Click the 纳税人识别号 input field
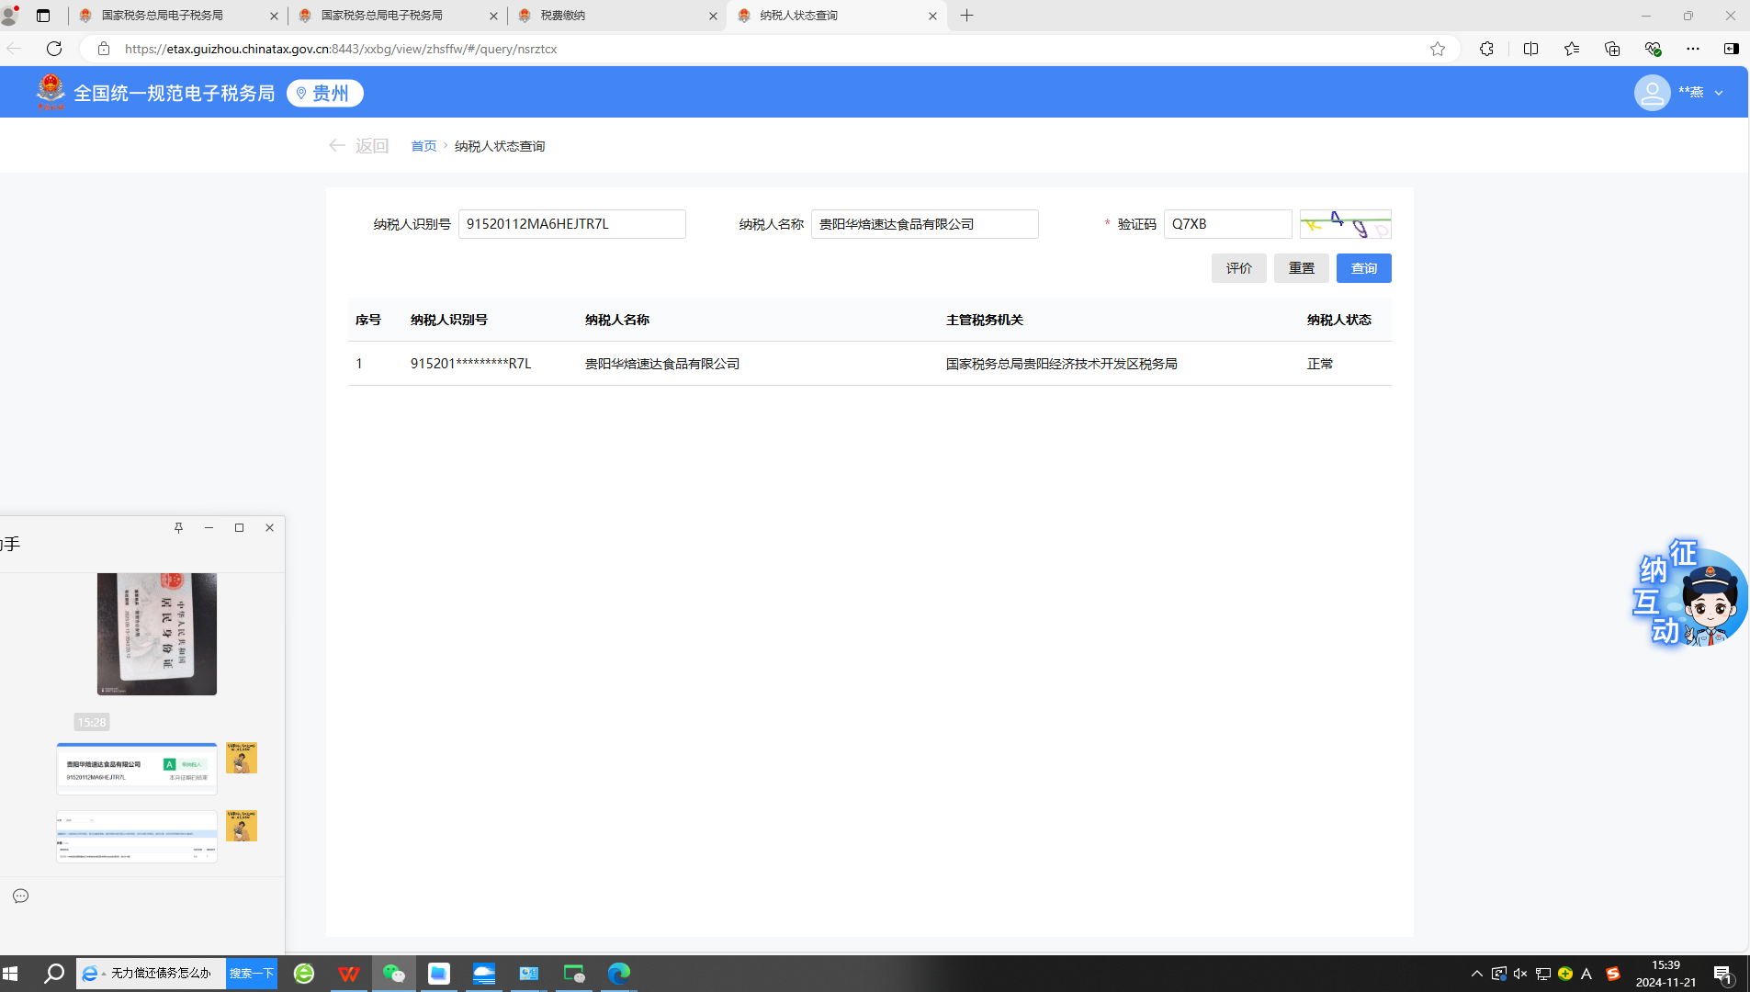This screenshot has height=992, width=1750. point(571,224)
